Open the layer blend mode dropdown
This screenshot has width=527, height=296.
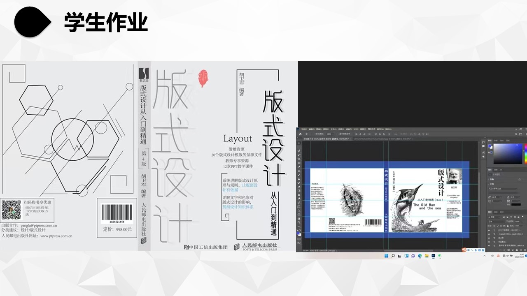pos(496,222)
